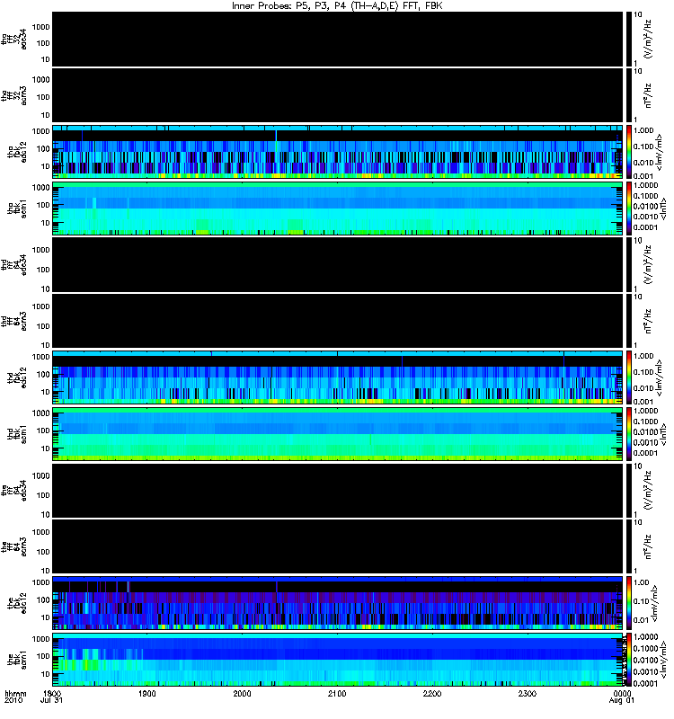
Task: Click the 'the fbk scm1' panel label
Action: (x=17, y=660)
